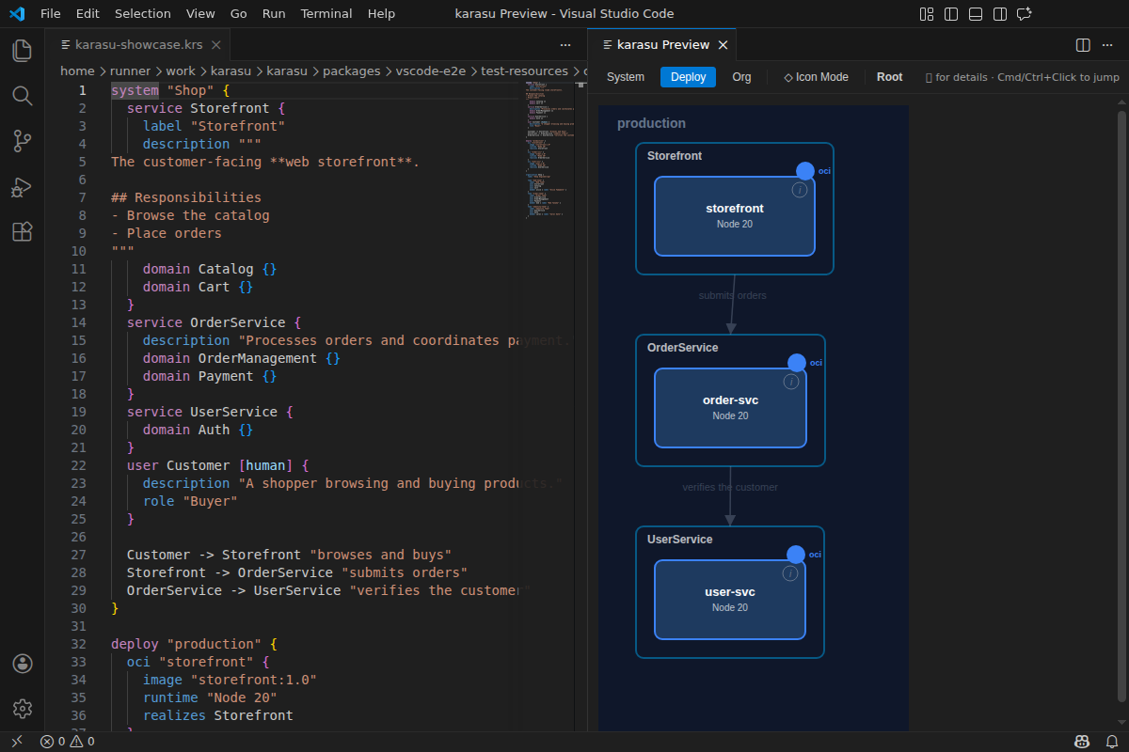Image resolution: width=1129 pixels, height=752 pixels.
Task: Click the 'packages' breadcrumb segment
Action: pos(351,70)
